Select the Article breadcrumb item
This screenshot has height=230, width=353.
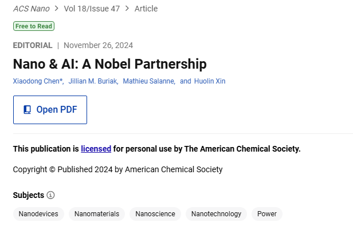146,9
